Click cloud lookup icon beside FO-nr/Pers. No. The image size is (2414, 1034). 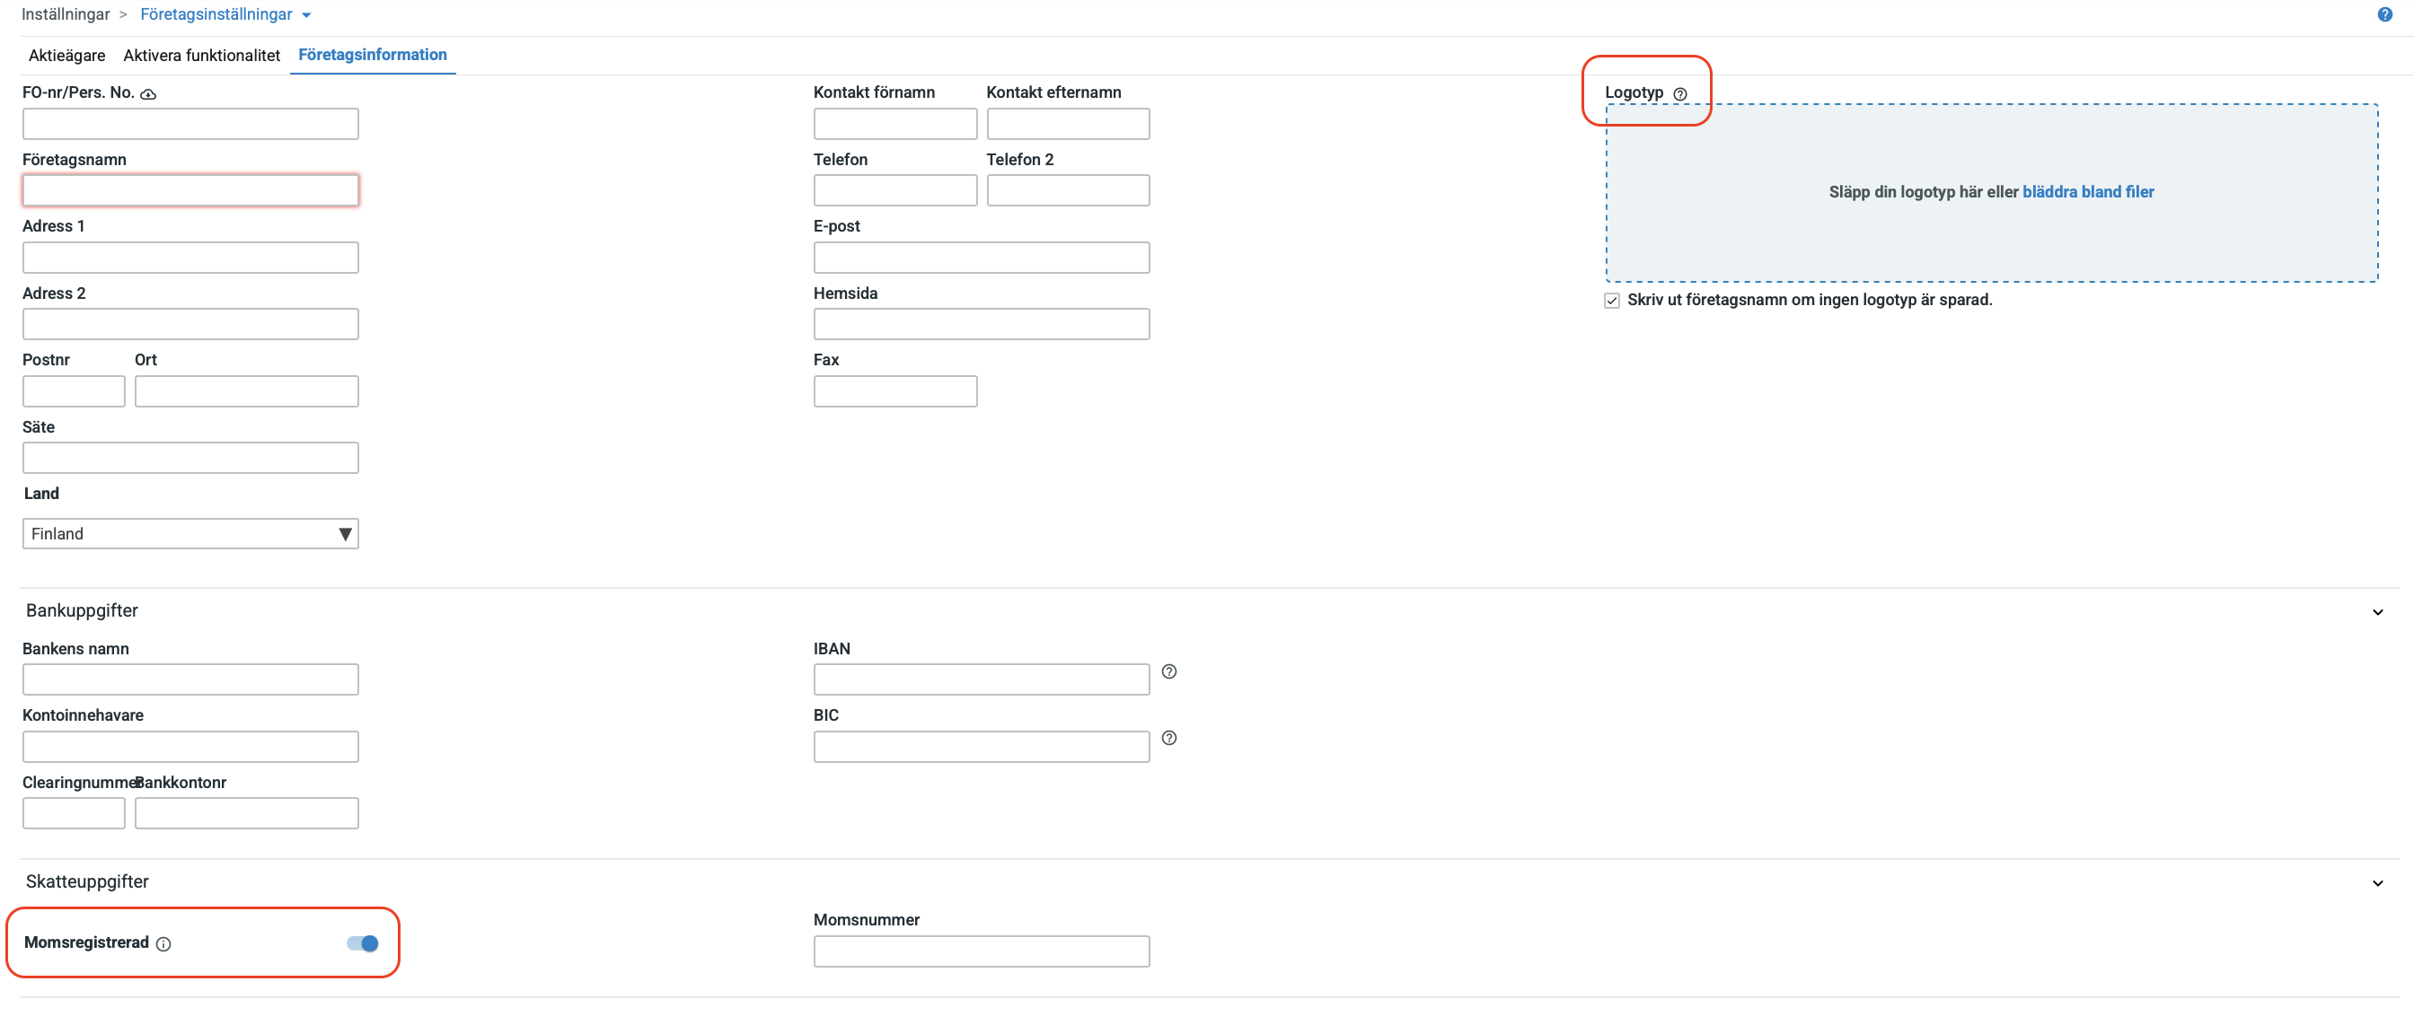click(x=148, y=93)
